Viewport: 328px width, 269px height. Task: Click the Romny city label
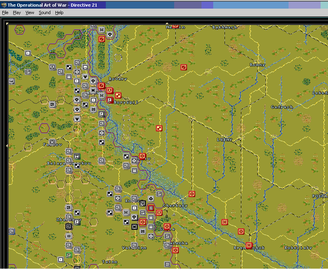[x=257, y=65]
